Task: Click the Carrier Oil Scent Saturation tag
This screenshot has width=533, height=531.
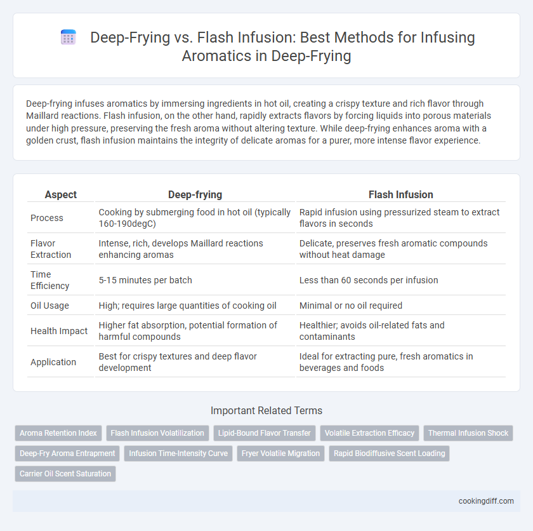Action: coord(65,474)
